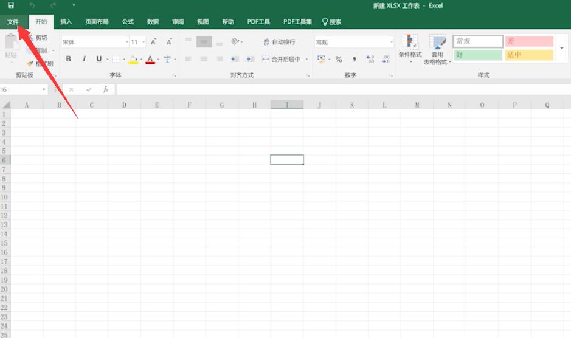Click the Save icon in title bar
Viewport: 571px width, 338px height.
[x=11, y=5]
